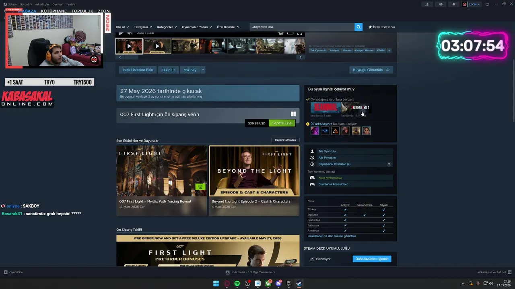Open the Yardım menu

pos(70,4)
